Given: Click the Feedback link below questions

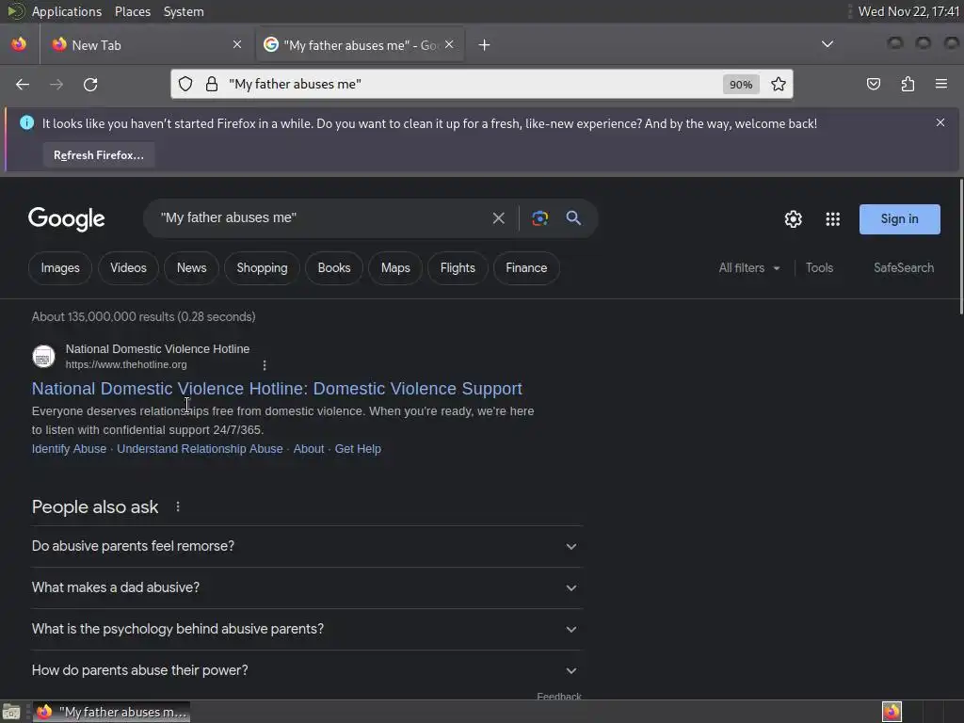Looking at the screenshot, I should point(559,696).
